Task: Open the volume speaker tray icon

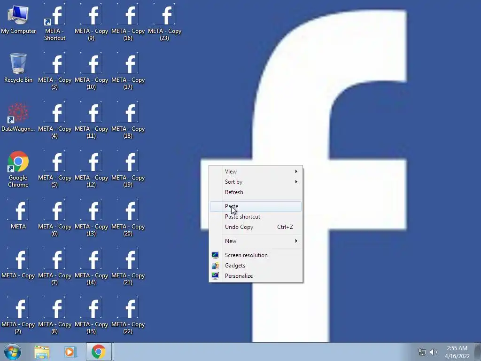Action: pos(434,352)
